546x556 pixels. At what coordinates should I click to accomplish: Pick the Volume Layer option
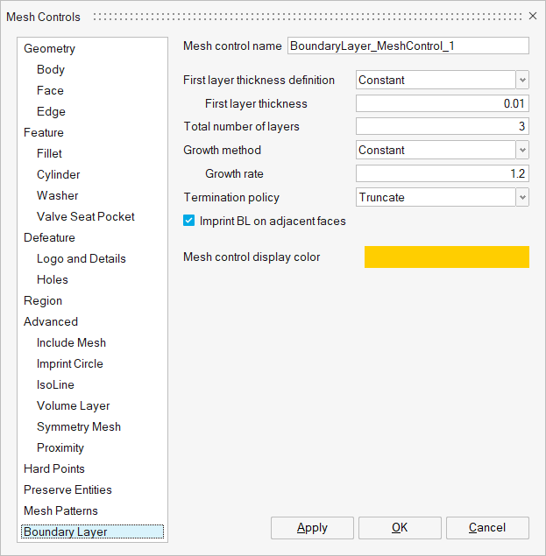click(73, 405)
